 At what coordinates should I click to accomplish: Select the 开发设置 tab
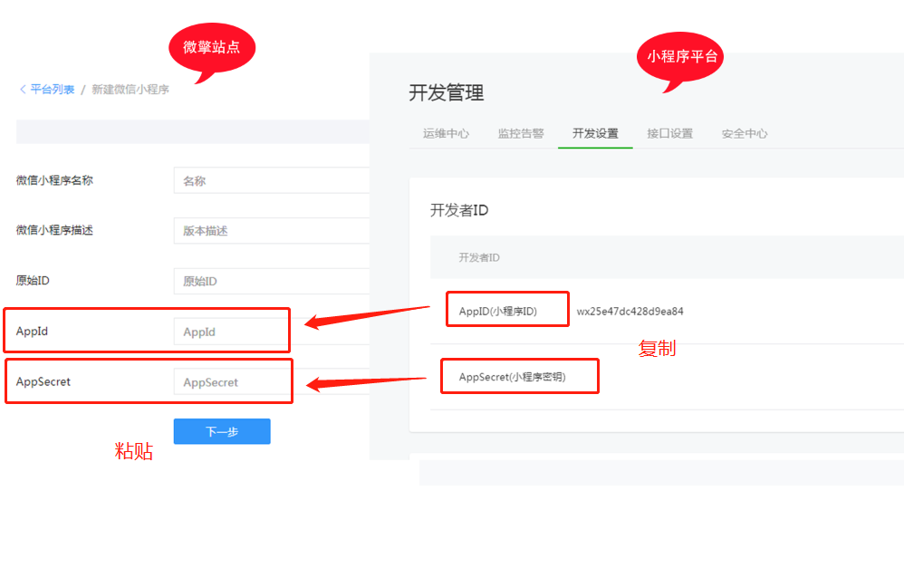point(595,134)
